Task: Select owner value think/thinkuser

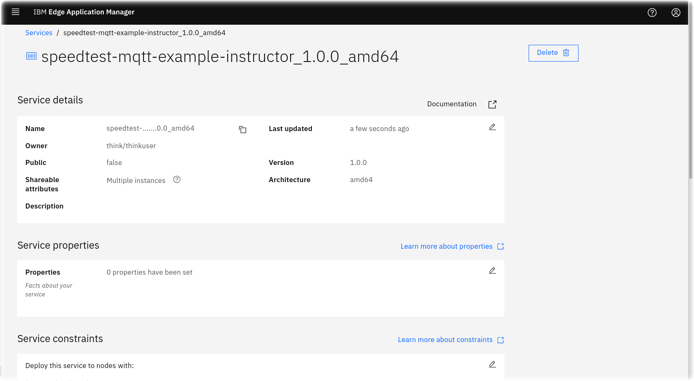Action: 131,146
